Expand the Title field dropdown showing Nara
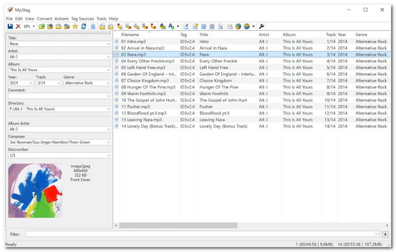This screenshot has width=396, height=252. (108, 44)
